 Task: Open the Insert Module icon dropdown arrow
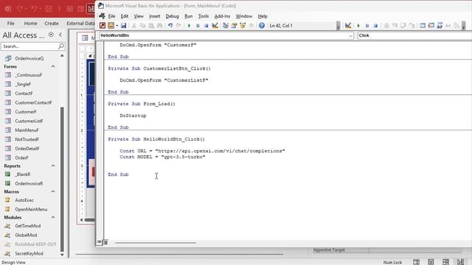click(117, 26)
